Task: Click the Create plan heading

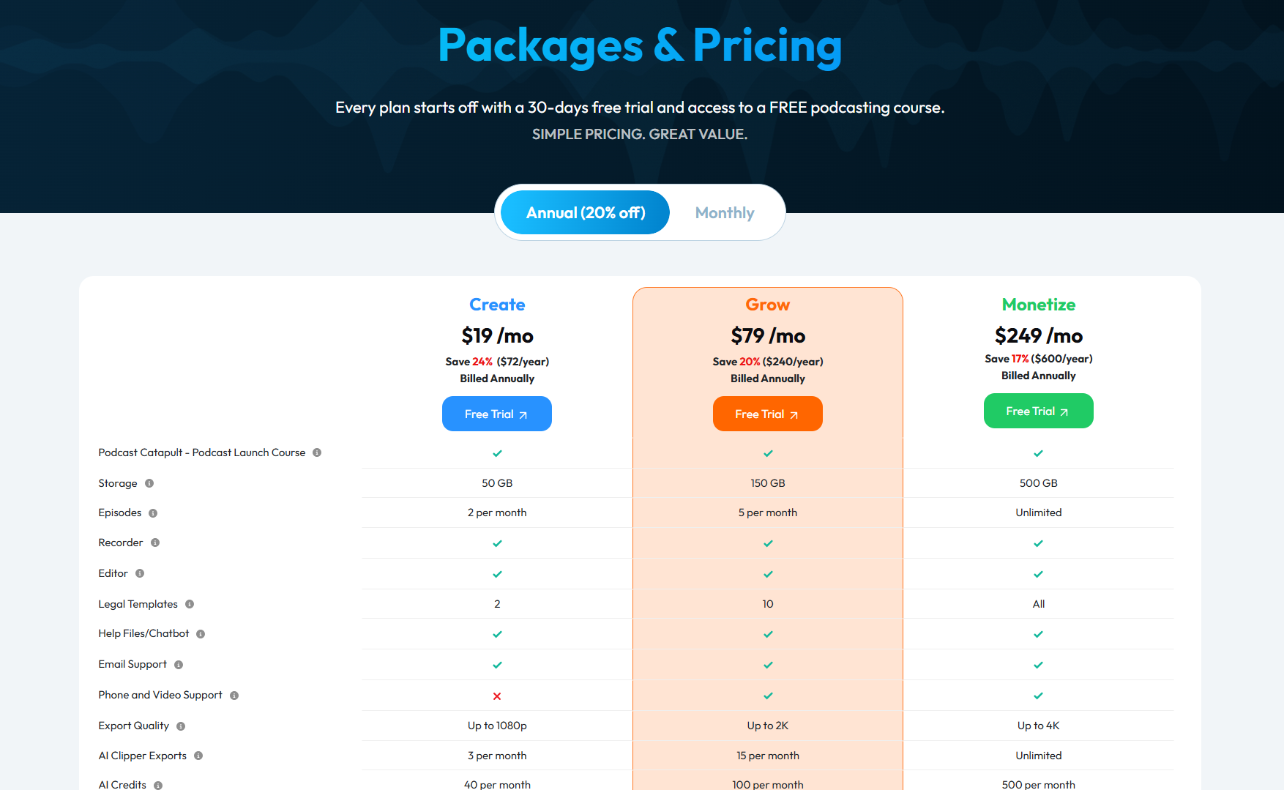Action: 497,305
